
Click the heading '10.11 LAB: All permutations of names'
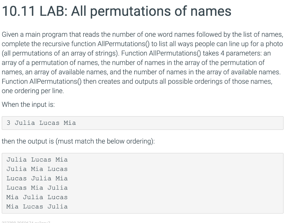(116, 11)
